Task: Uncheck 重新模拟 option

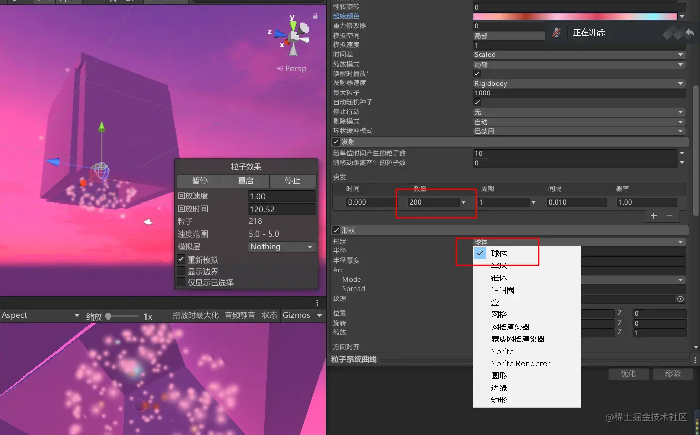Action: pos(181,259)
